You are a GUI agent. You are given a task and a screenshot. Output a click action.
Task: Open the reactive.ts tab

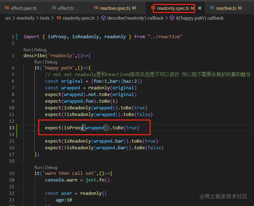[x=226, y=8]
